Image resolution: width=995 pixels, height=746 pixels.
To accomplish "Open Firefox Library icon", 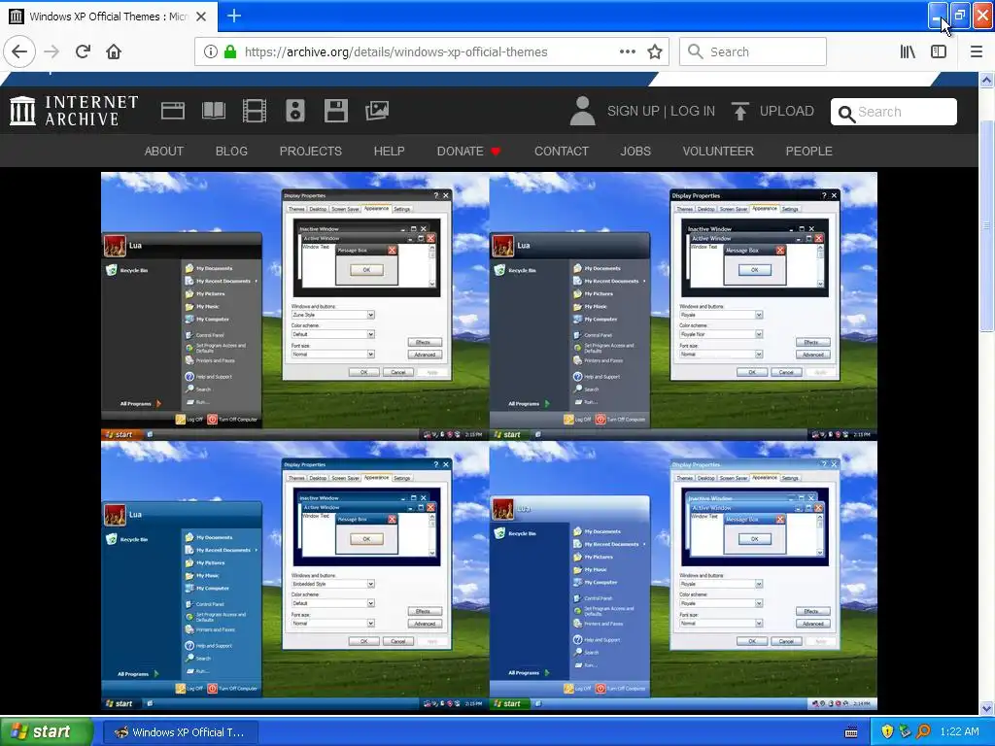I will tap(908, 52).
